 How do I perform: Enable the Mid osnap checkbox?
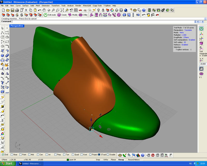pyautogui.click(x=29, y=155)
